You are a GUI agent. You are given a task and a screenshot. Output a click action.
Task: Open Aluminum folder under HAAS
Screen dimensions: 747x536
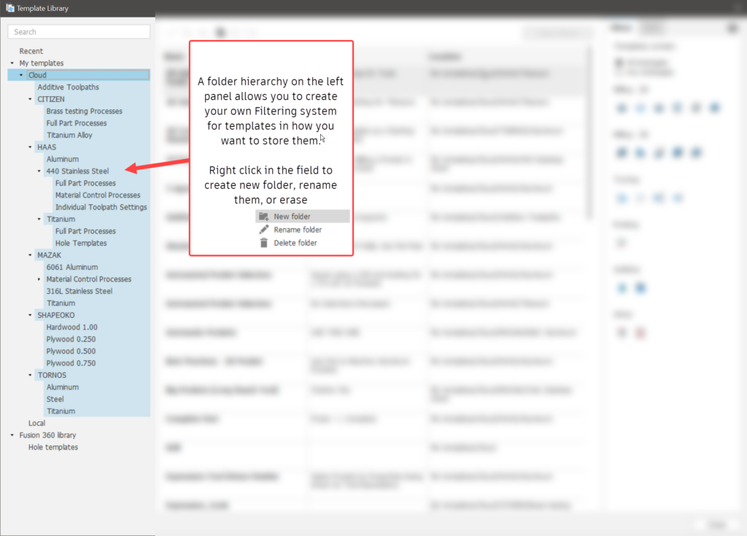click(63, 159)
